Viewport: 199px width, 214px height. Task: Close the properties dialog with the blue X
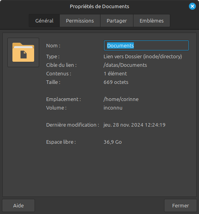(x=192, y=6)
